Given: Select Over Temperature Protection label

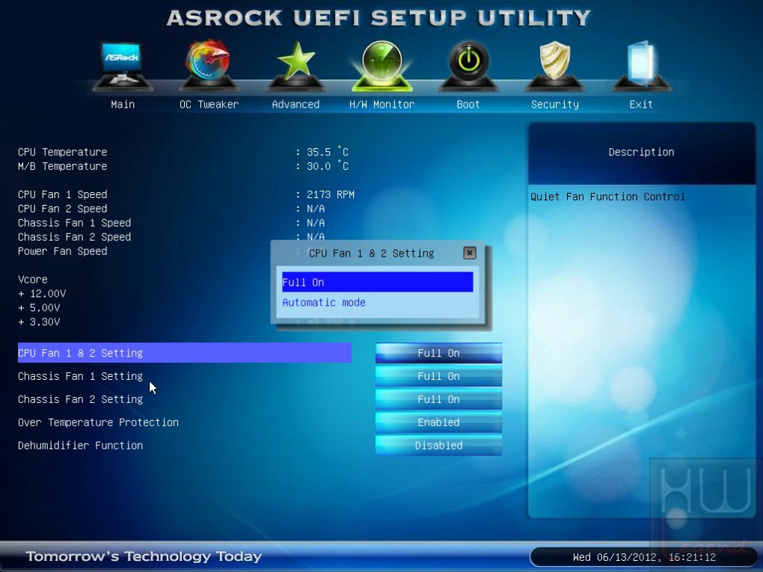Looking at the screenshot, I should 98,422.
